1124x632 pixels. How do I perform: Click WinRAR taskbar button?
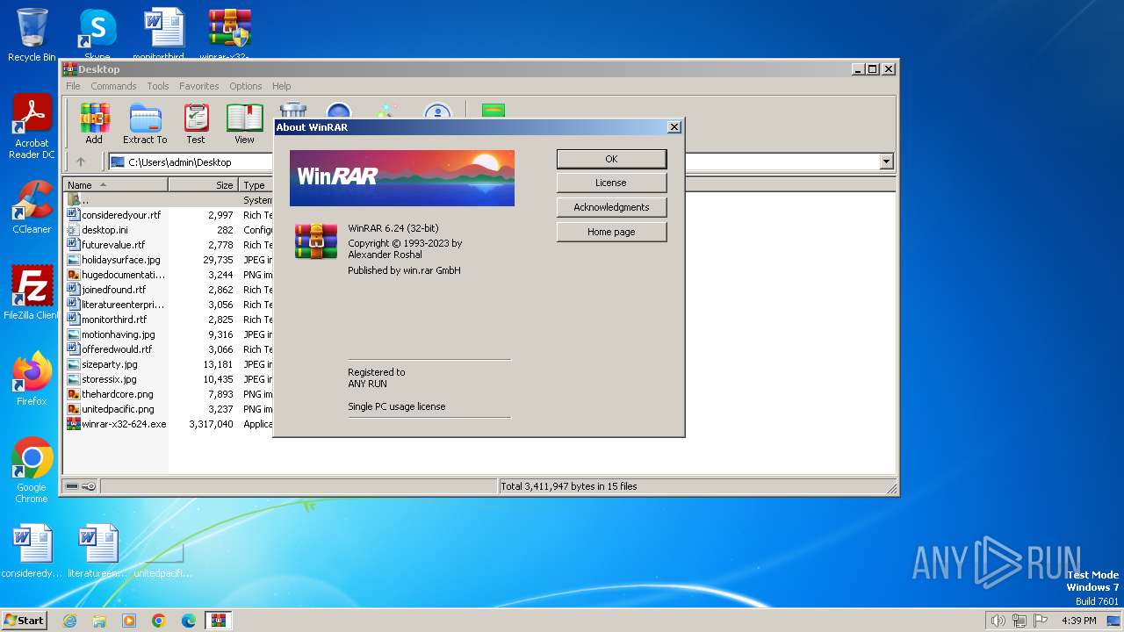[219, 621]
